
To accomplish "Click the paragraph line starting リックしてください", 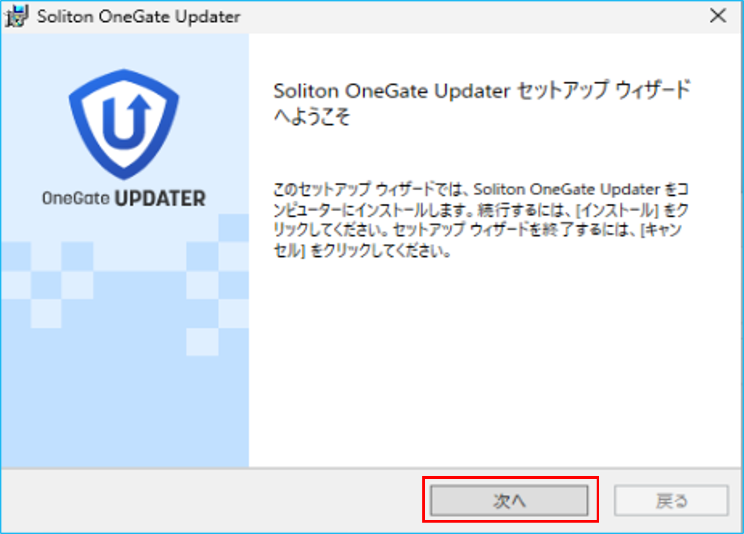I will coord(478,231).
